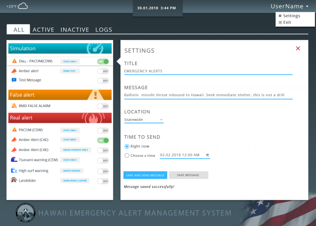Click the NORTH SHORES tag
This screenshot has width=316, height=226.
pos(72,171)
